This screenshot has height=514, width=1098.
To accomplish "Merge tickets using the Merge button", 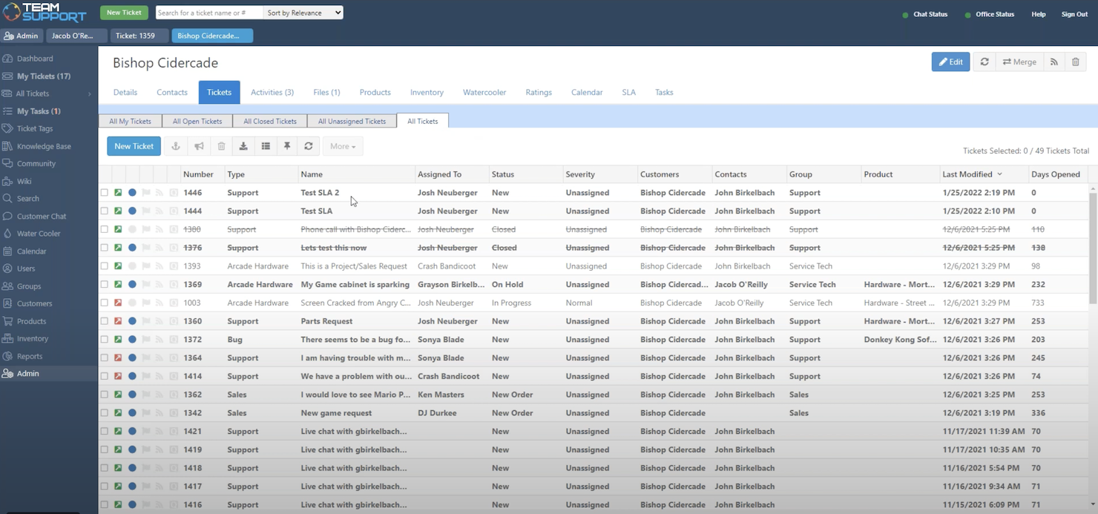I will [1020, 62].
